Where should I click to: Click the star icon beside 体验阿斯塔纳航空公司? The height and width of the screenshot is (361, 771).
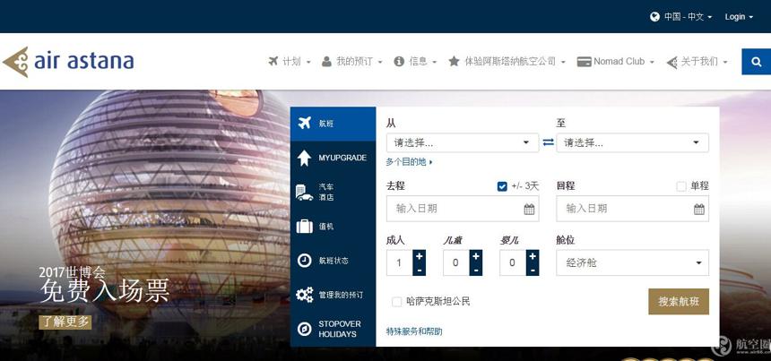coord(454,62)
